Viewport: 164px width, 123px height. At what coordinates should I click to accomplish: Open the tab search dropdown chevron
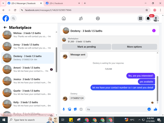tap(3, 3)
